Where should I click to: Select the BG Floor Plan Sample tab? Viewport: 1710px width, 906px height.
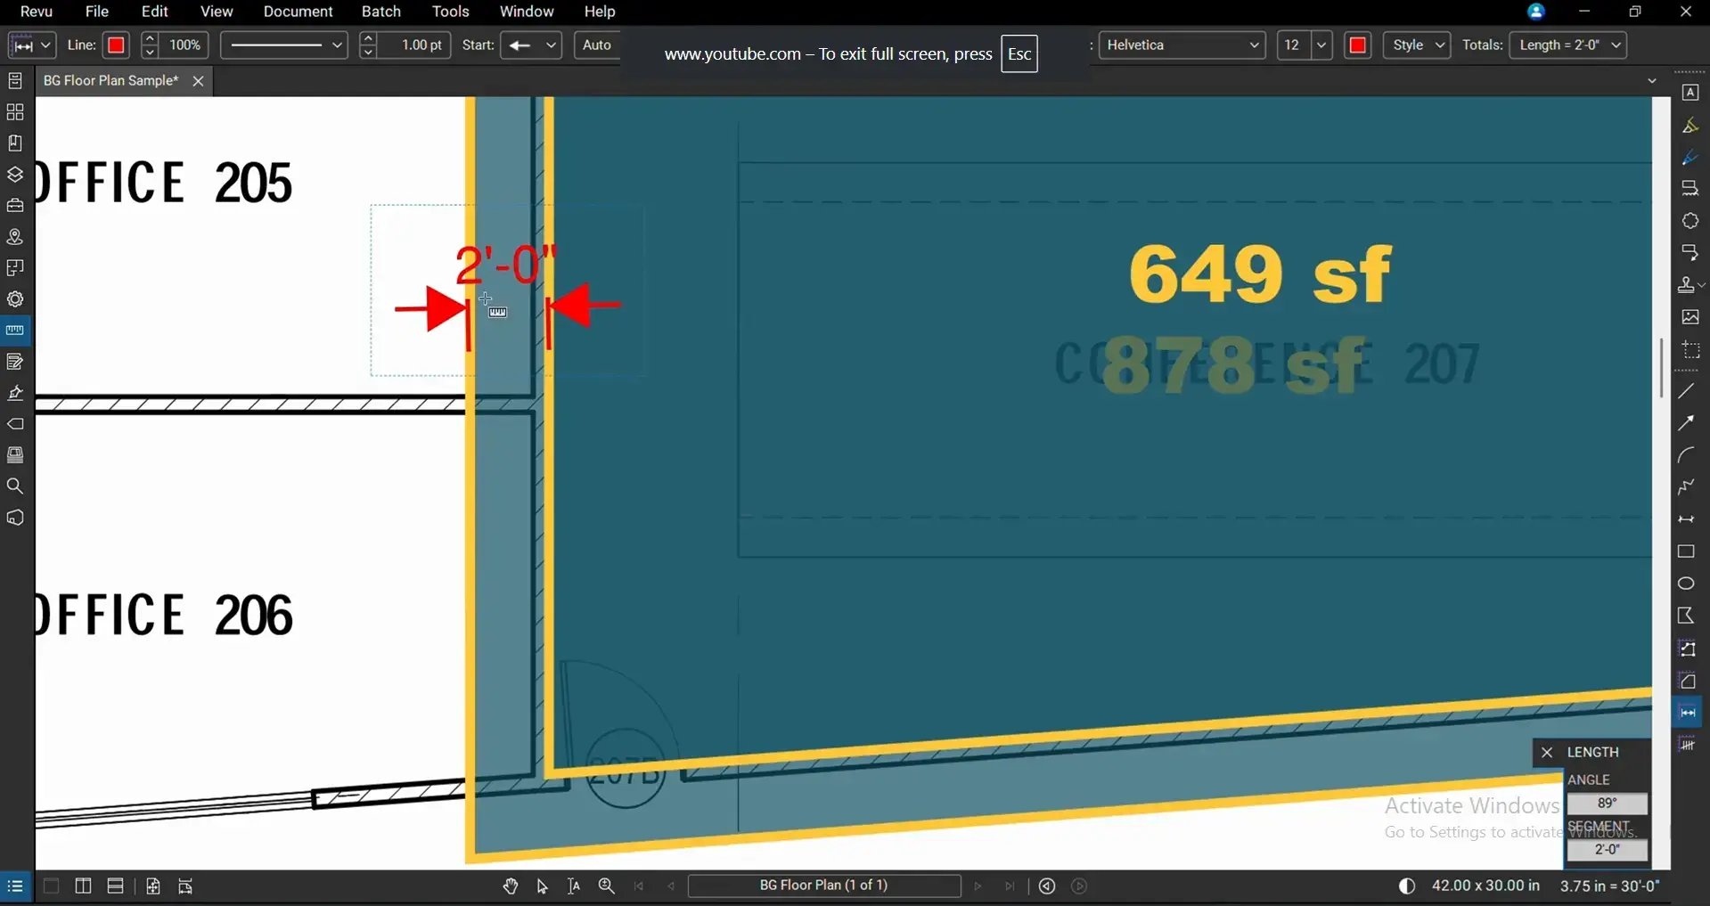pyautogui.click(x=110, y=80)
